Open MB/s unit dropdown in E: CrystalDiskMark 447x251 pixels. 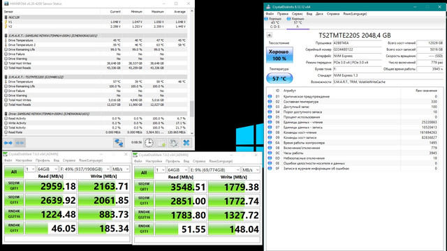tap(251, 170)
